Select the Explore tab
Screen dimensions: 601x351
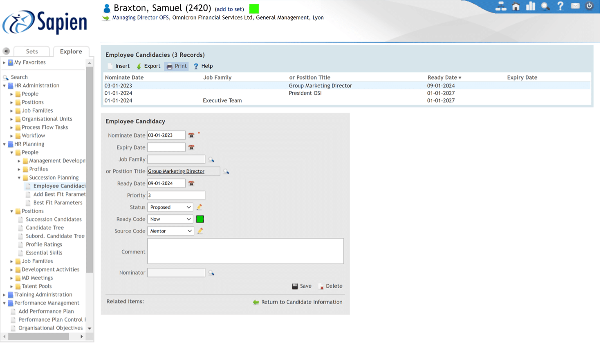[x=71, y=51]
